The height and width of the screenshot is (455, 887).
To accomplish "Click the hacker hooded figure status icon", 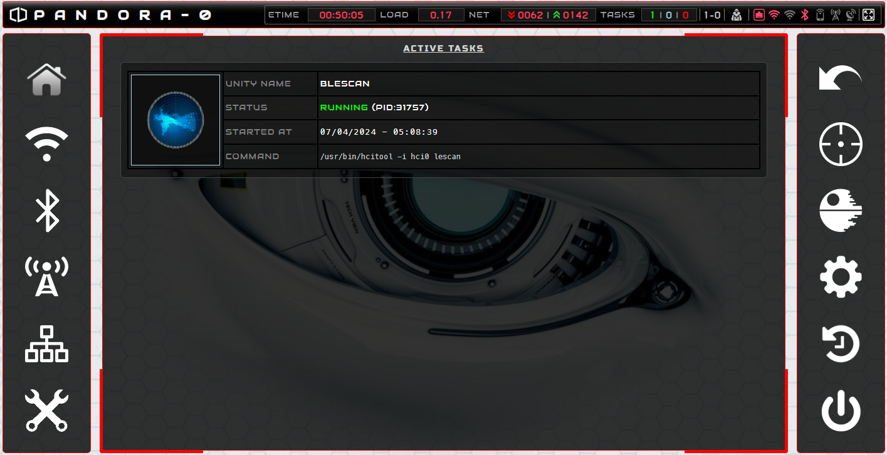I will coord(737,15).
